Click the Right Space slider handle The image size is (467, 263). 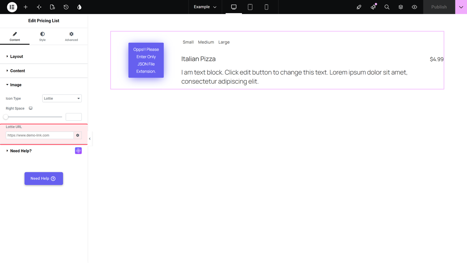6,117
